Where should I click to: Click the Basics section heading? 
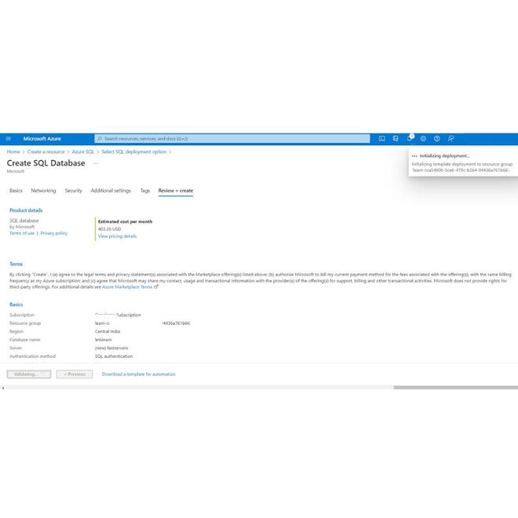pos(16,305)
